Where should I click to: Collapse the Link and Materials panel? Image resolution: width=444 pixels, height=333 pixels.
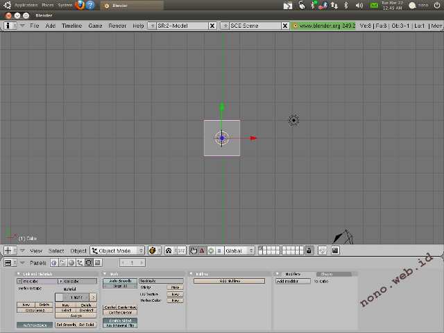19,274
